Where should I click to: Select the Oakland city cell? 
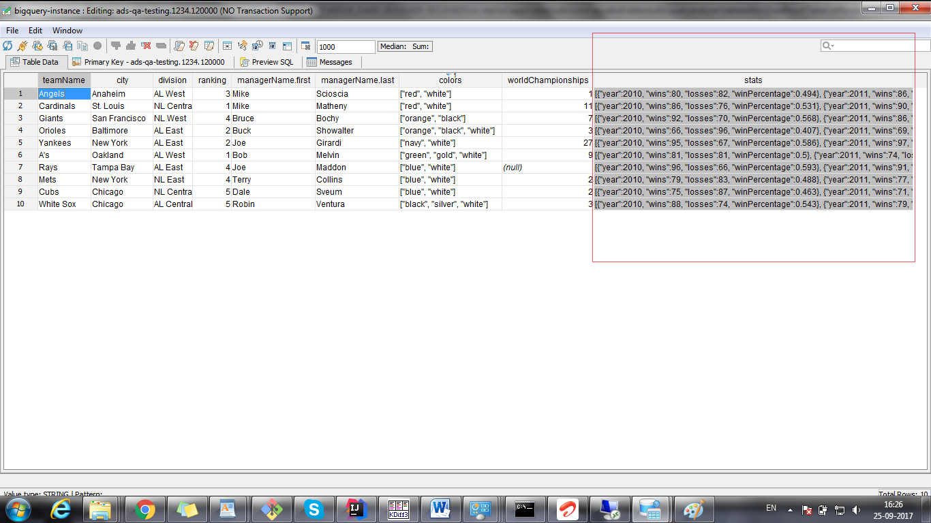pos(122,155)
